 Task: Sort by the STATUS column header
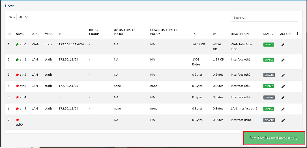(268, 34)
